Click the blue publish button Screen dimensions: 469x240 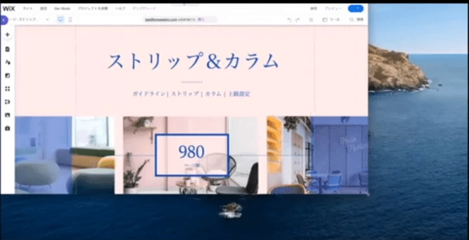(356, 8)
